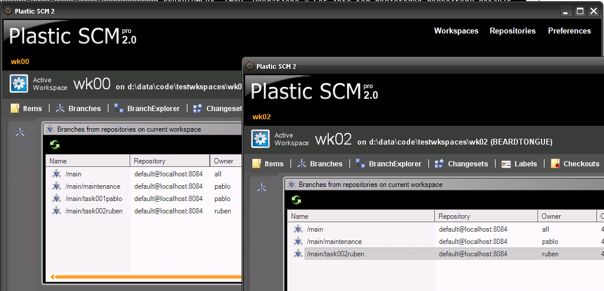
Task: Select the wk02 workspace tab
Action: click(262, 117)
